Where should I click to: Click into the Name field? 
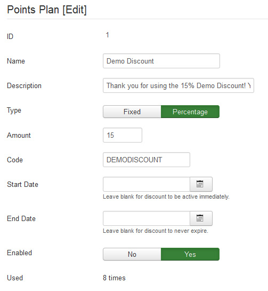161,61
